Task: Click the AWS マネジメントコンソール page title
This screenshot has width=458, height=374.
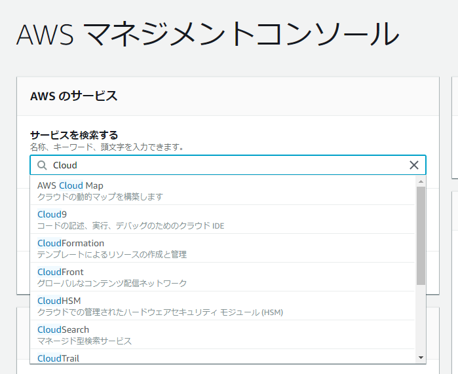Action: [208, 34]
